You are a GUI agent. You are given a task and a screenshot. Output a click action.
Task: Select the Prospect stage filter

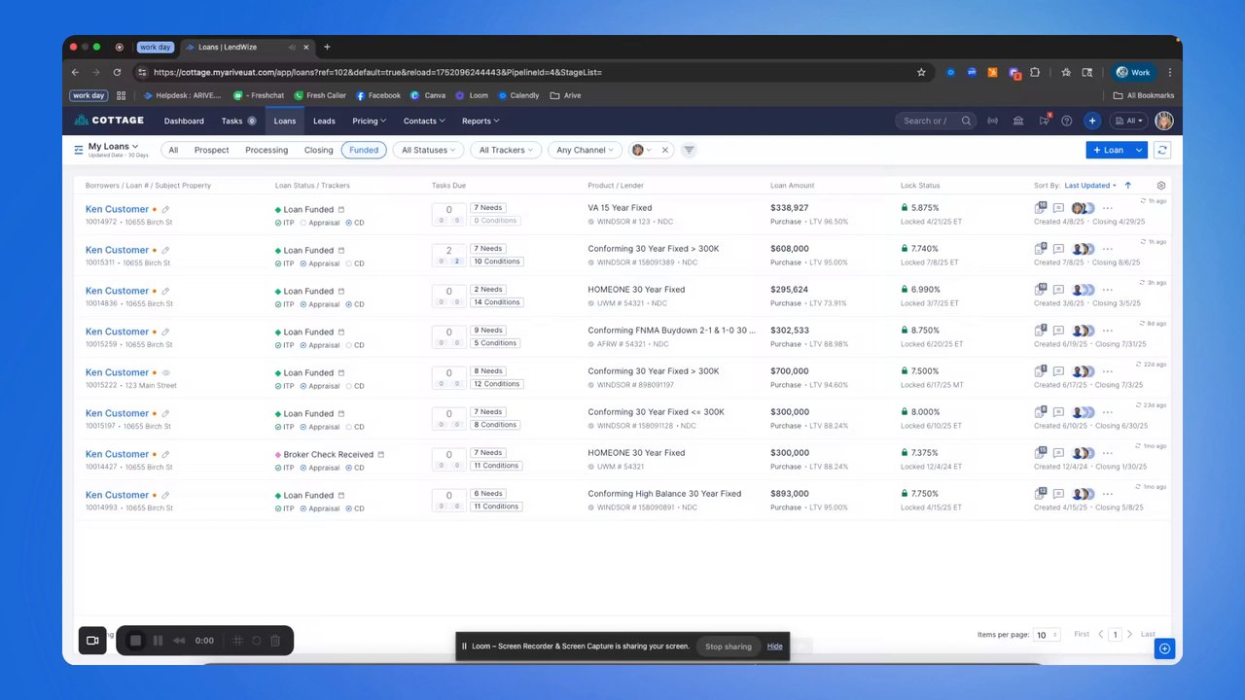(x=211, y=150)
